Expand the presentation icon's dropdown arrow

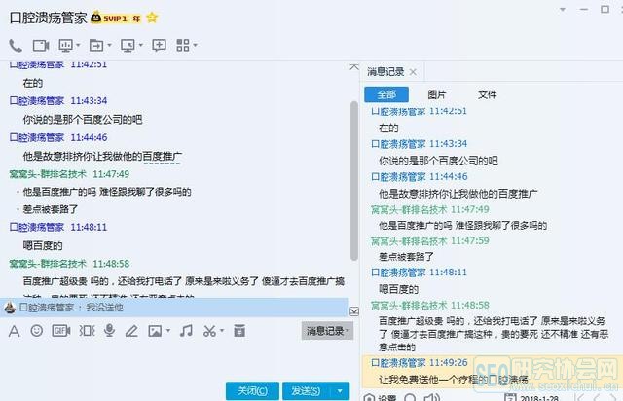pos(78,45)
